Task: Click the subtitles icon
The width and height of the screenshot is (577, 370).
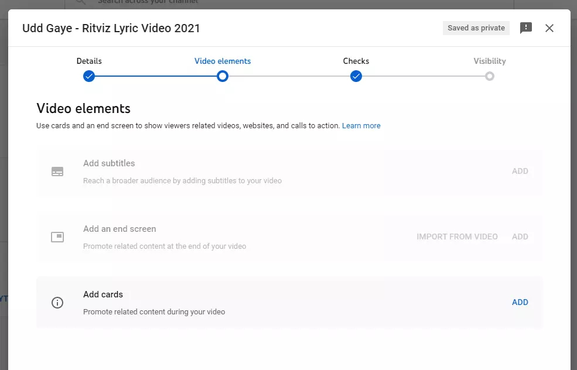Action: coord(57,172)
